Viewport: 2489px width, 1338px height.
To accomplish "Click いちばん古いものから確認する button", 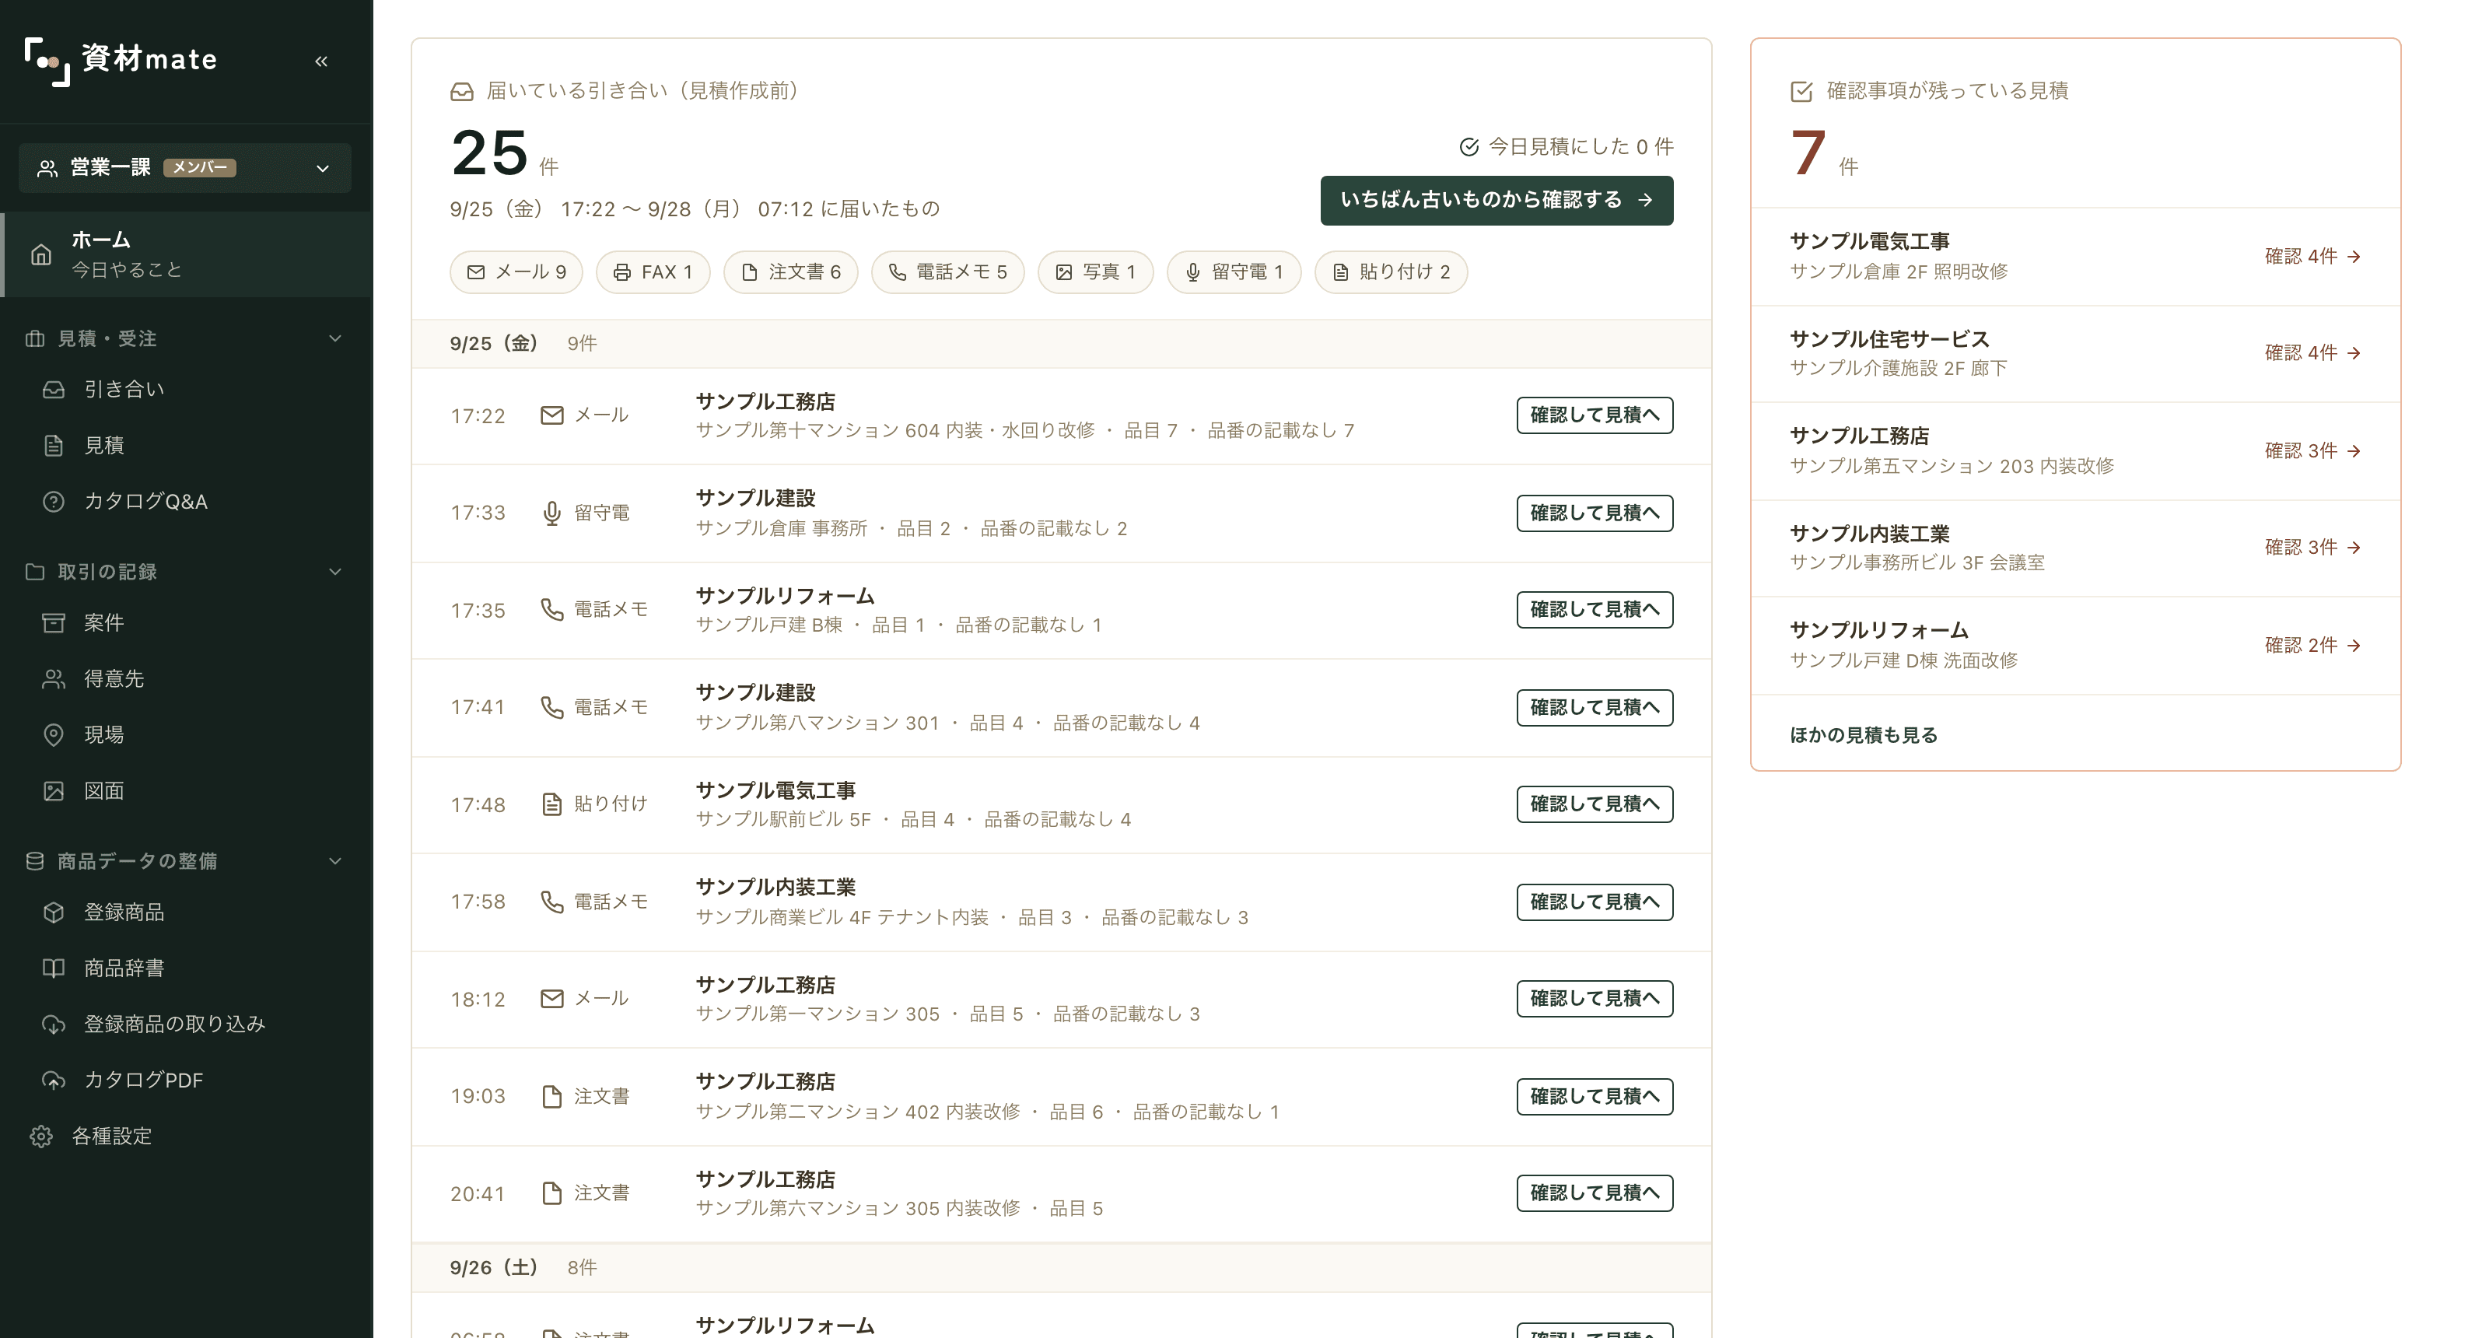I will [x=1497, y=201].
